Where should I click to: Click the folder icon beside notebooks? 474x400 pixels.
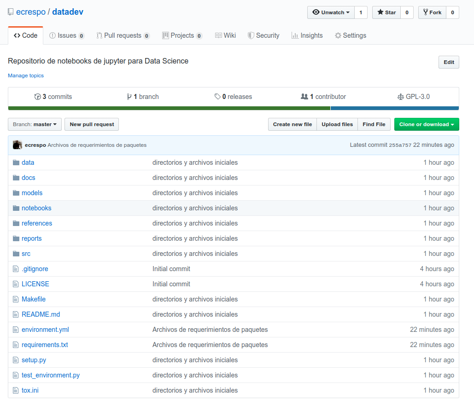tap(16, 208)
